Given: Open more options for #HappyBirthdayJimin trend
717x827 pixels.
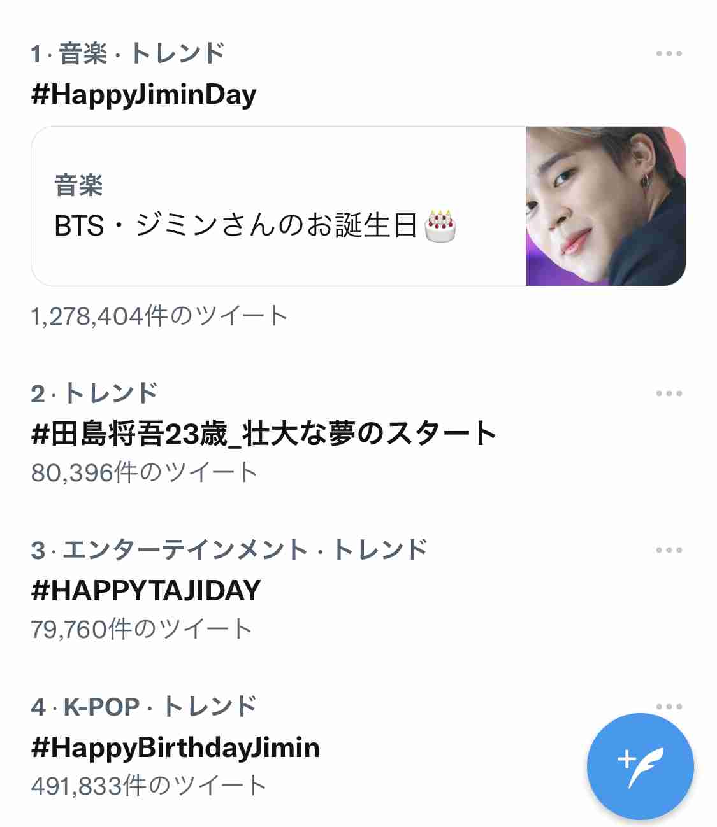Looking at the screenshot, I should 669,707.
